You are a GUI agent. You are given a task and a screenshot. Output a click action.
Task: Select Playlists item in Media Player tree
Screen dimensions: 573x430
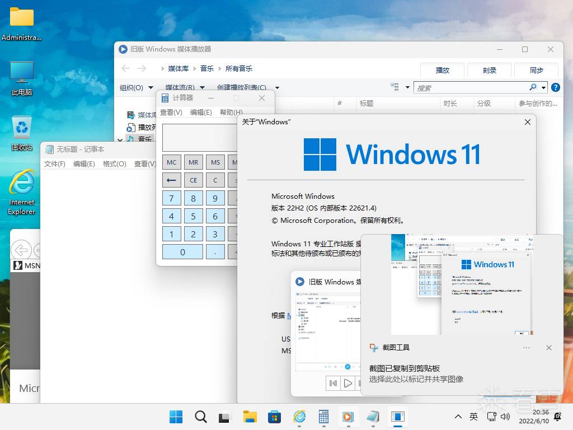[x=142, y=127]
